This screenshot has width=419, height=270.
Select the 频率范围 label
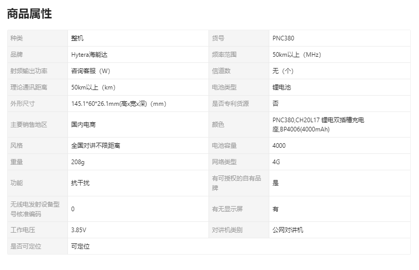[224, 55]
